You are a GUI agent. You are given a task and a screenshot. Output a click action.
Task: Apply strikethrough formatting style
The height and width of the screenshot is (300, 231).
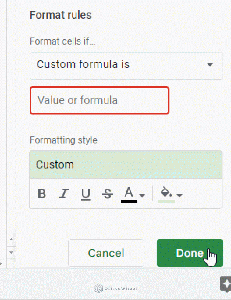pos(107,194)
